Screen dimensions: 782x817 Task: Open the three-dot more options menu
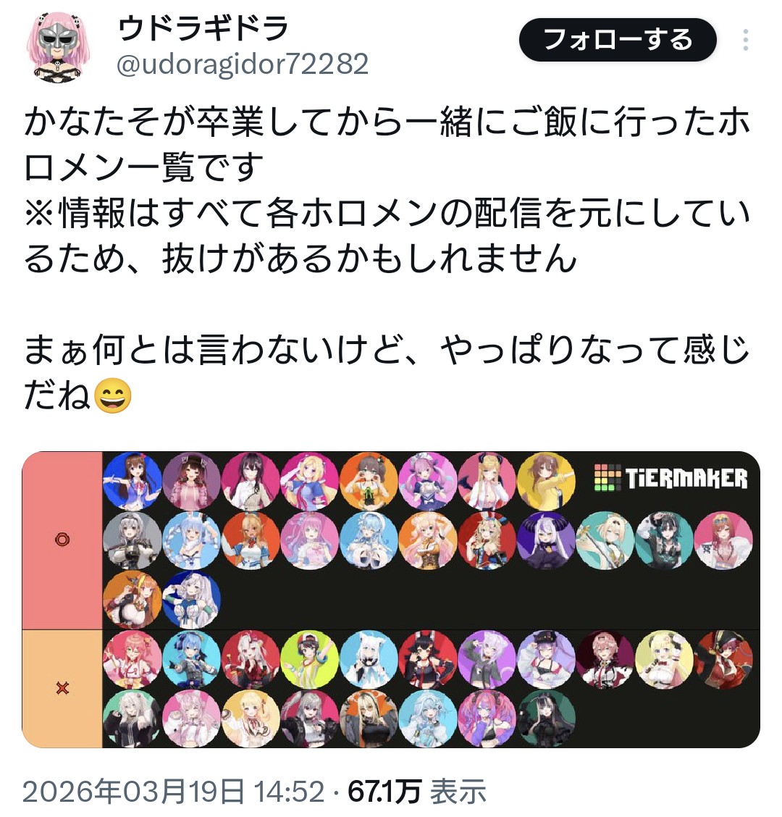(x=746, y=40)
